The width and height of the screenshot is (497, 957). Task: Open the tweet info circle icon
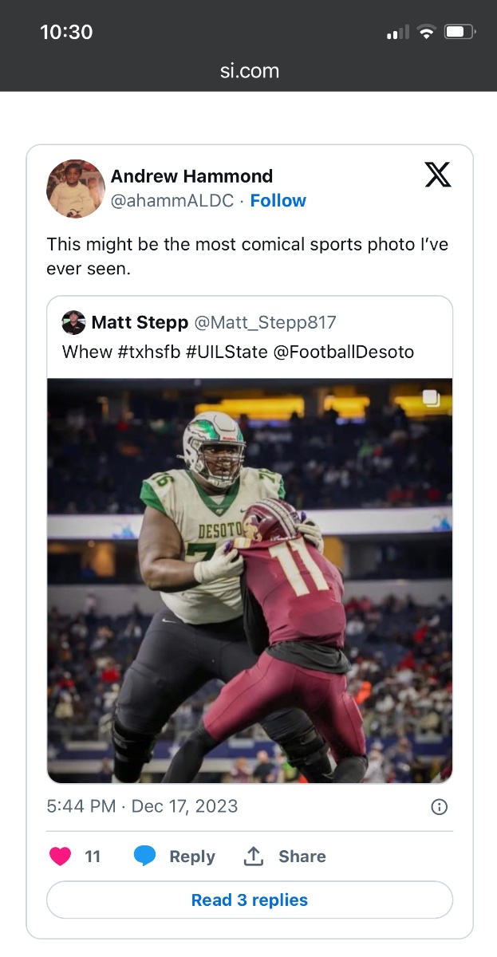pos(439,807)
